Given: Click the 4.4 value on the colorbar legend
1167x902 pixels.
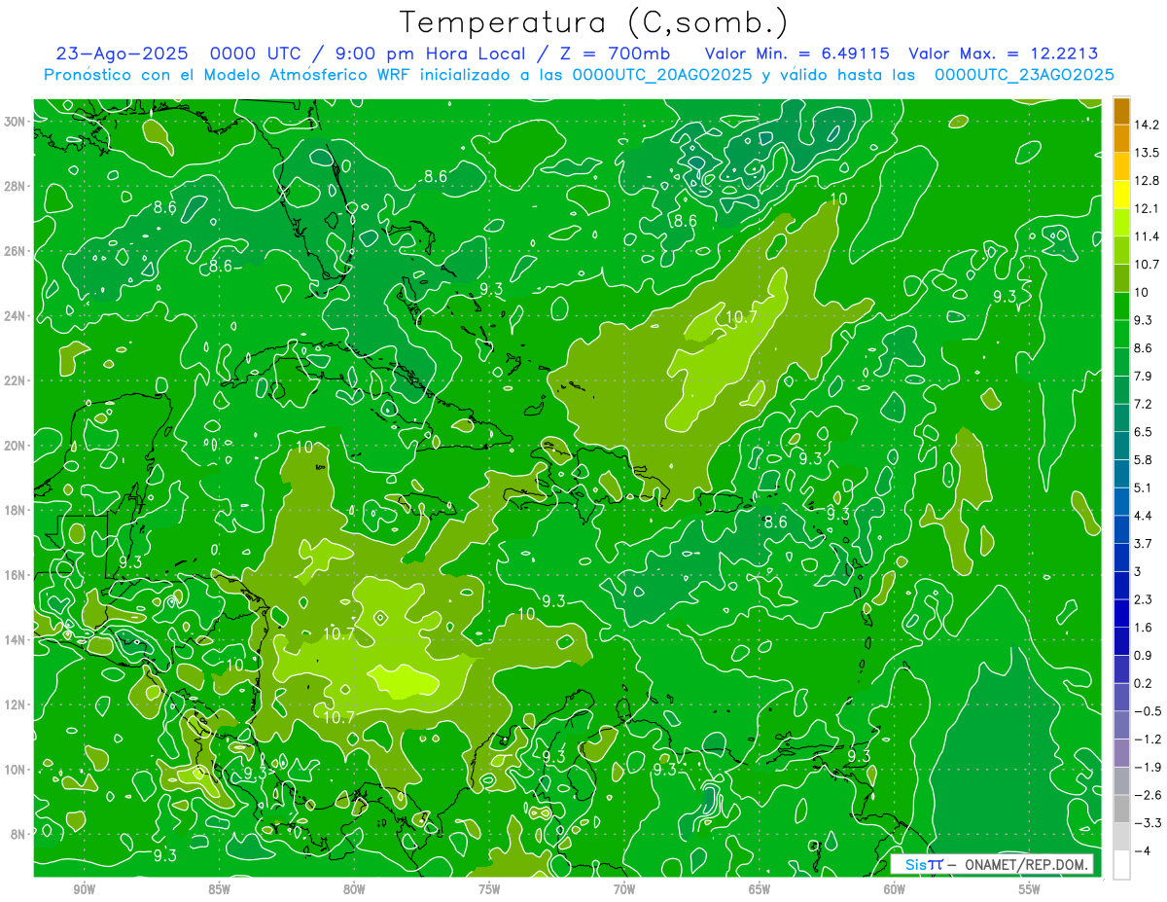Looking at the screenshot, I should pyautogui.click(x=1145, y=516).
